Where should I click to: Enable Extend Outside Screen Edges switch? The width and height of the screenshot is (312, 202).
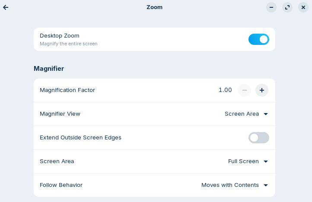click(x=258, y=138)
